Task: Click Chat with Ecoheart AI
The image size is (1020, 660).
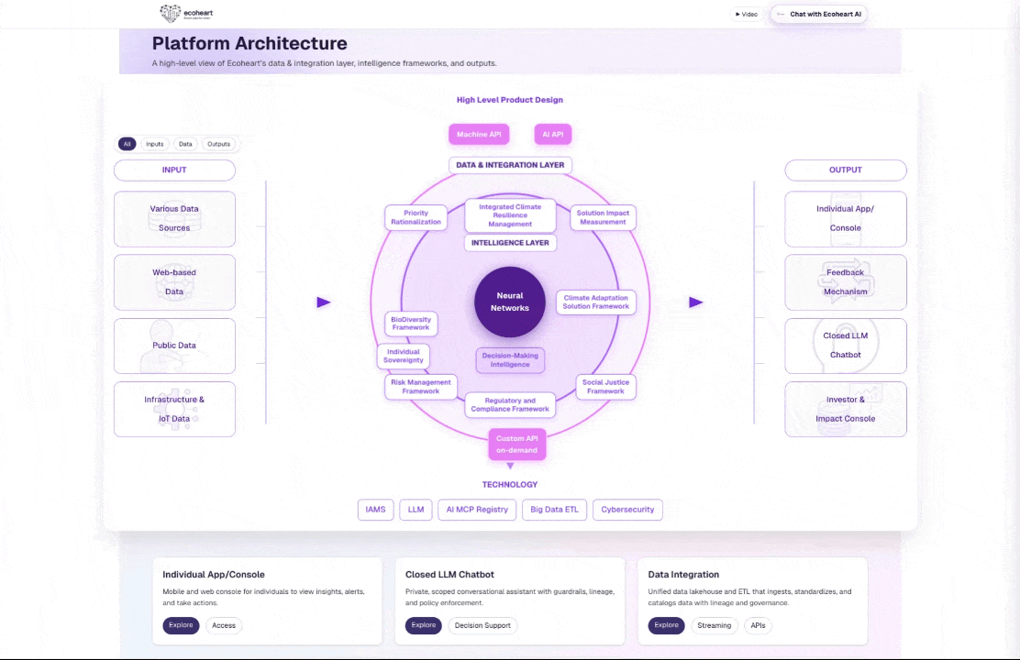Action: tap(818, 14)
